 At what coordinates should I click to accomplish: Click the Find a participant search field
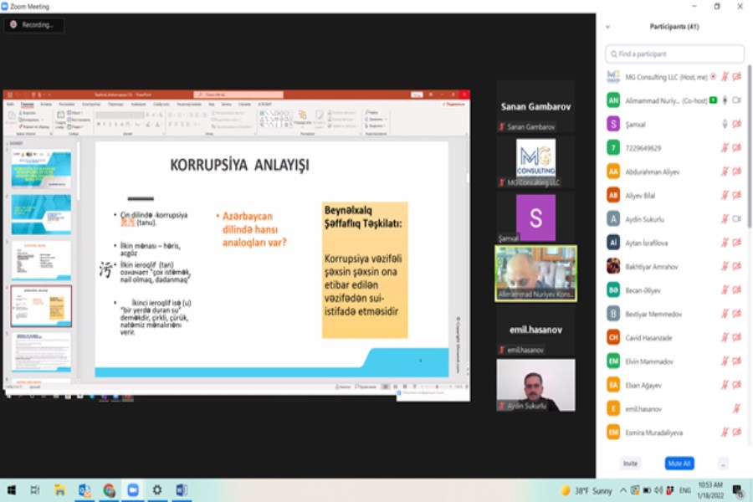pos(674,54)
